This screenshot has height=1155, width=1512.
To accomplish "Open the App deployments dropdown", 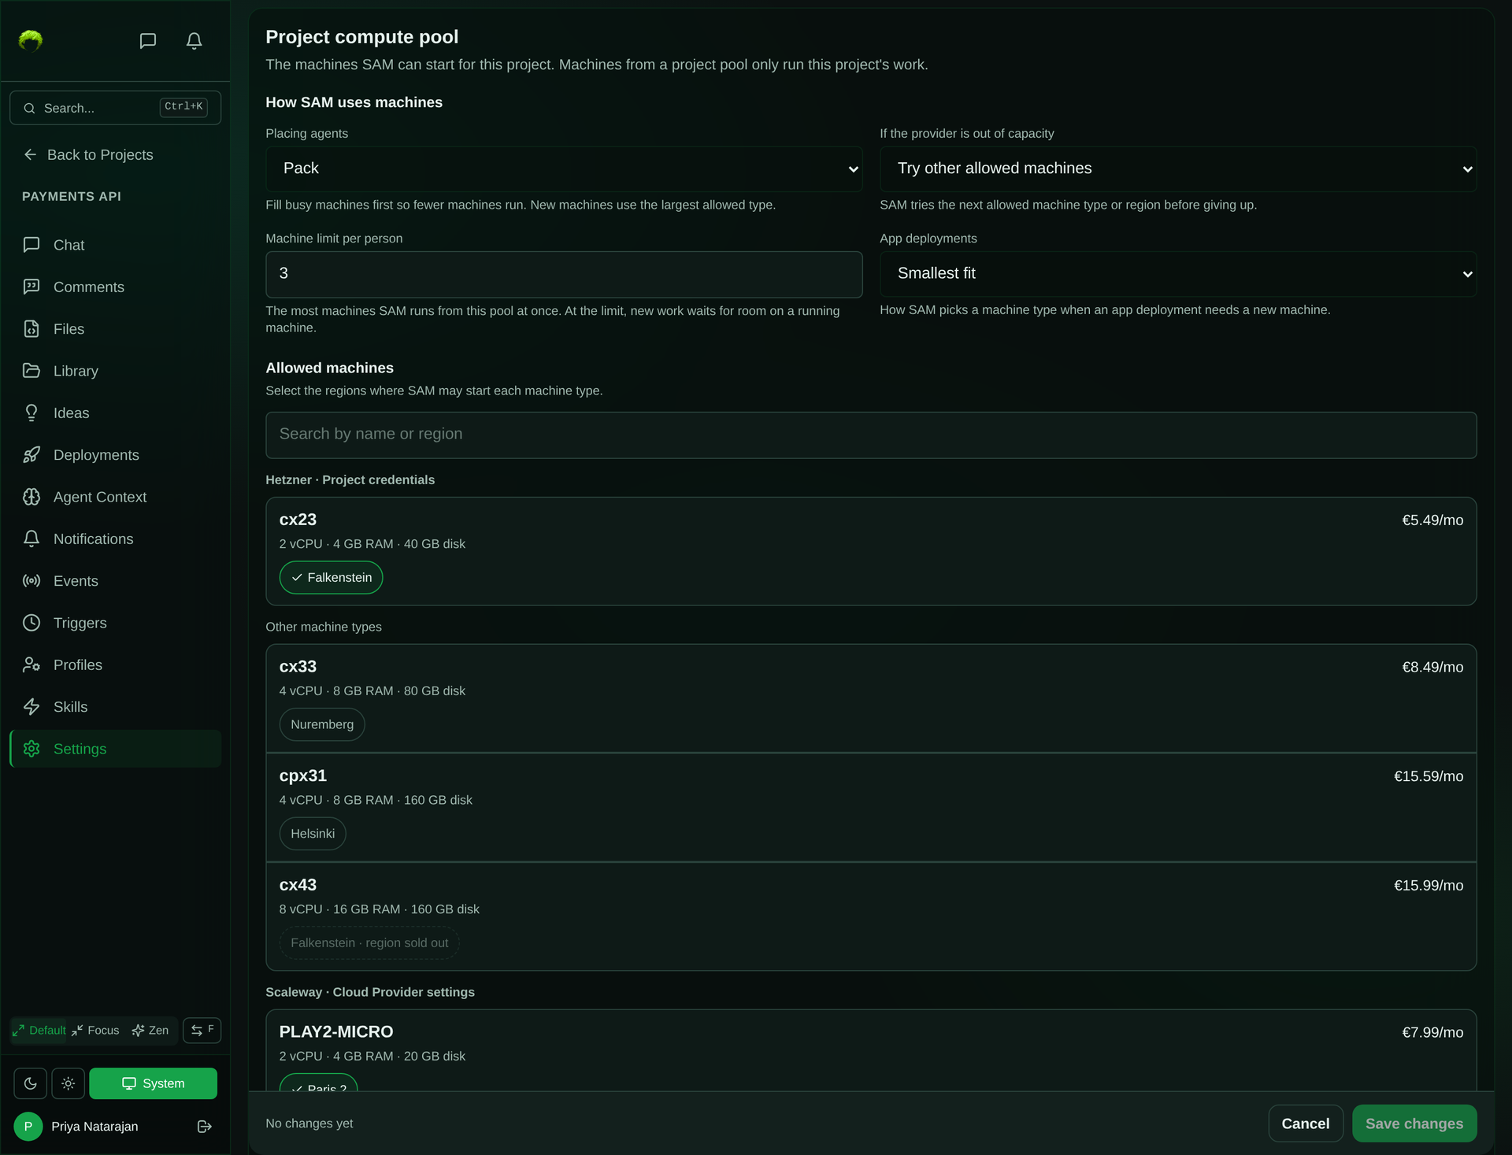I will [1178, 273].
